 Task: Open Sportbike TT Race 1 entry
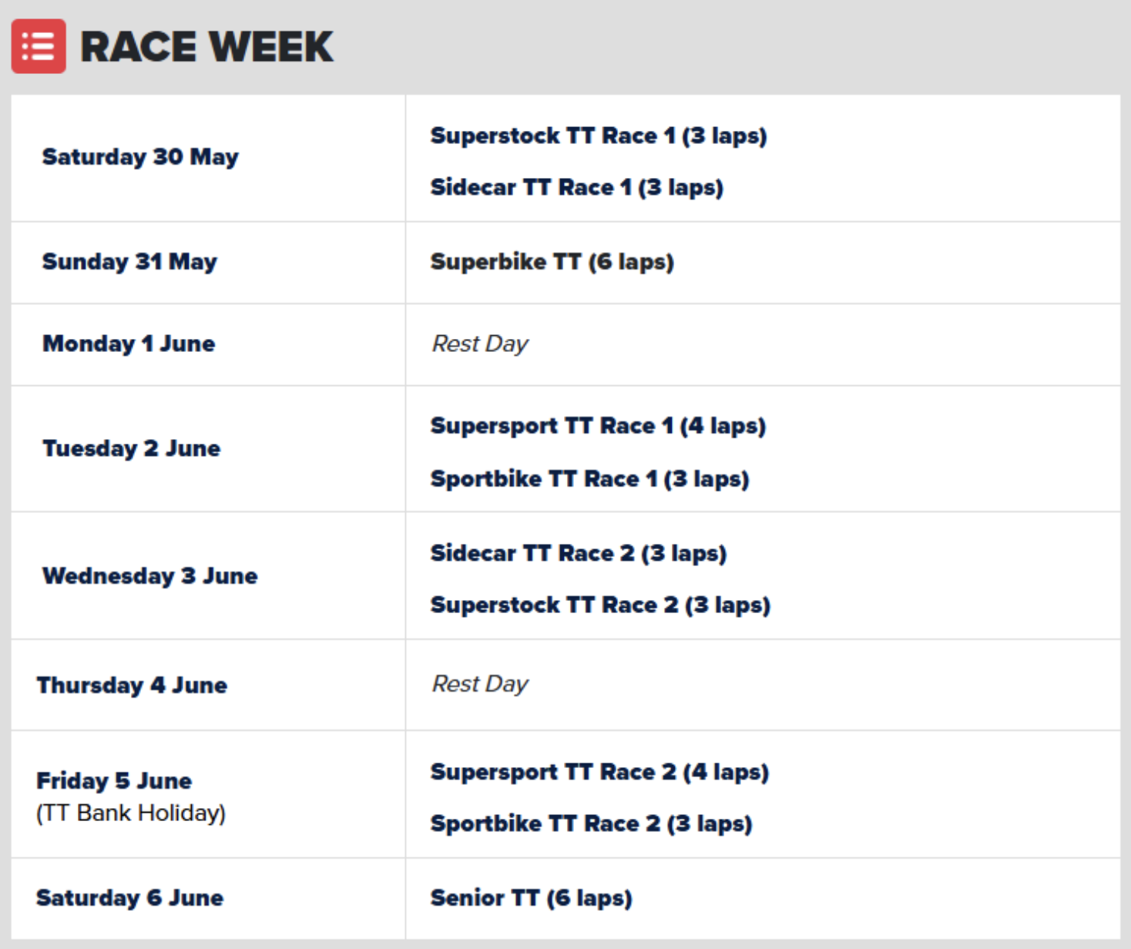pos(589,478)
